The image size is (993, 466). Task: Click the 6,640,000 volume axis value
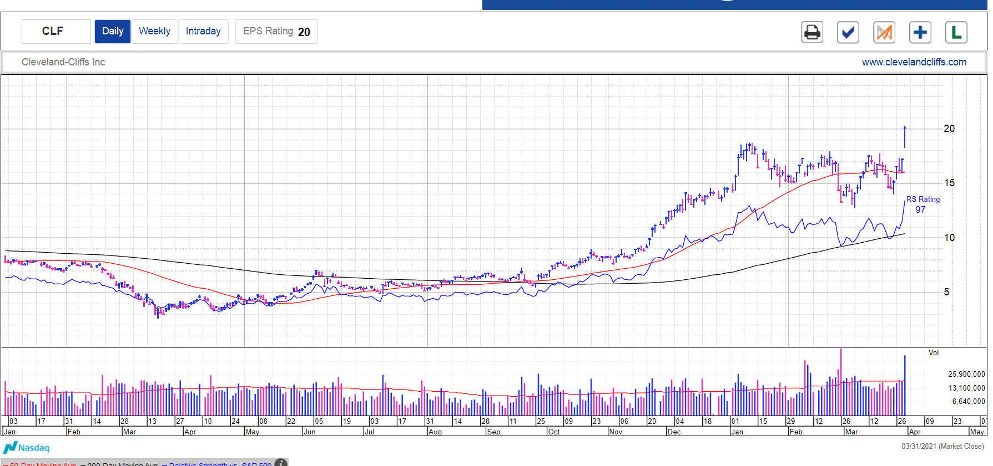[969, 401]
